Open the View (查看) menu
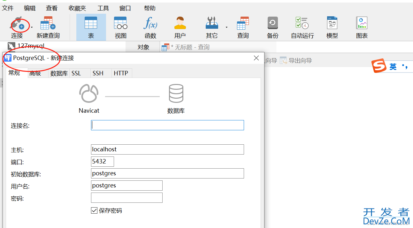 (52, 8)
